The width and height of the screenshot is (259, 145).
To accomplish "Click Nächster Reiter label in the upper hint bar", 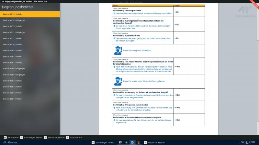I will [x=56, y=138].
